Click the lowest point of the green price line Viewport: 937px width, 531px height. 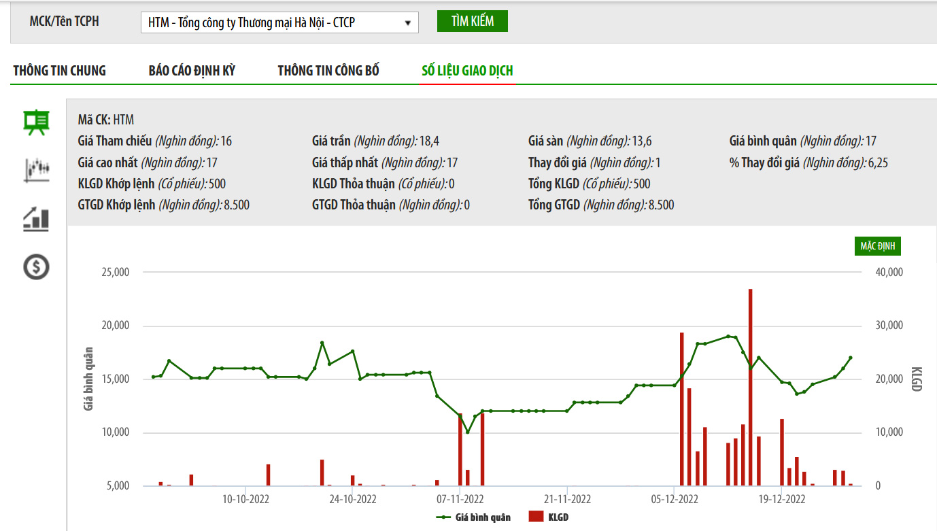[467, 432]
